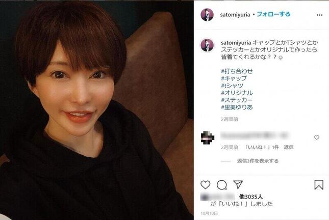Open the #tシャツ hashtag
Viewport: 329px width, 220px height.
click(x=232, y=86)
